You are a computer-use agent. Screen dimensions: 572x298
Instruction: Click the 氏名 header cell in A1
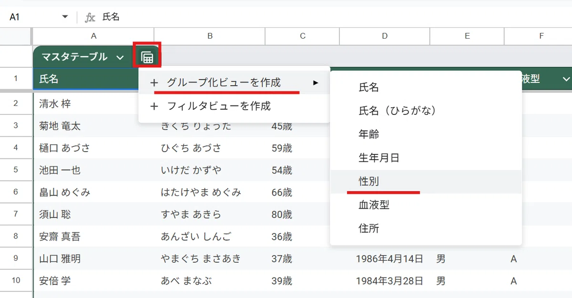(86, 79)
